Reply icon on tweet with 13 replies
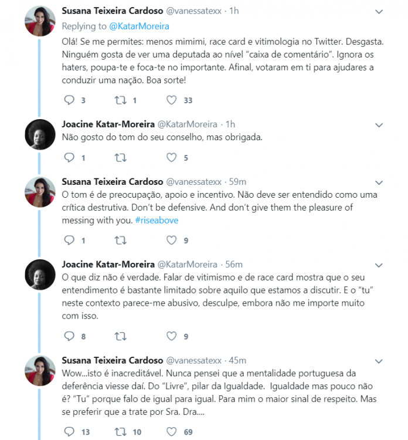The width and height of the screenshot is (408, 440). pyautogui.click(x=69, y=432)
